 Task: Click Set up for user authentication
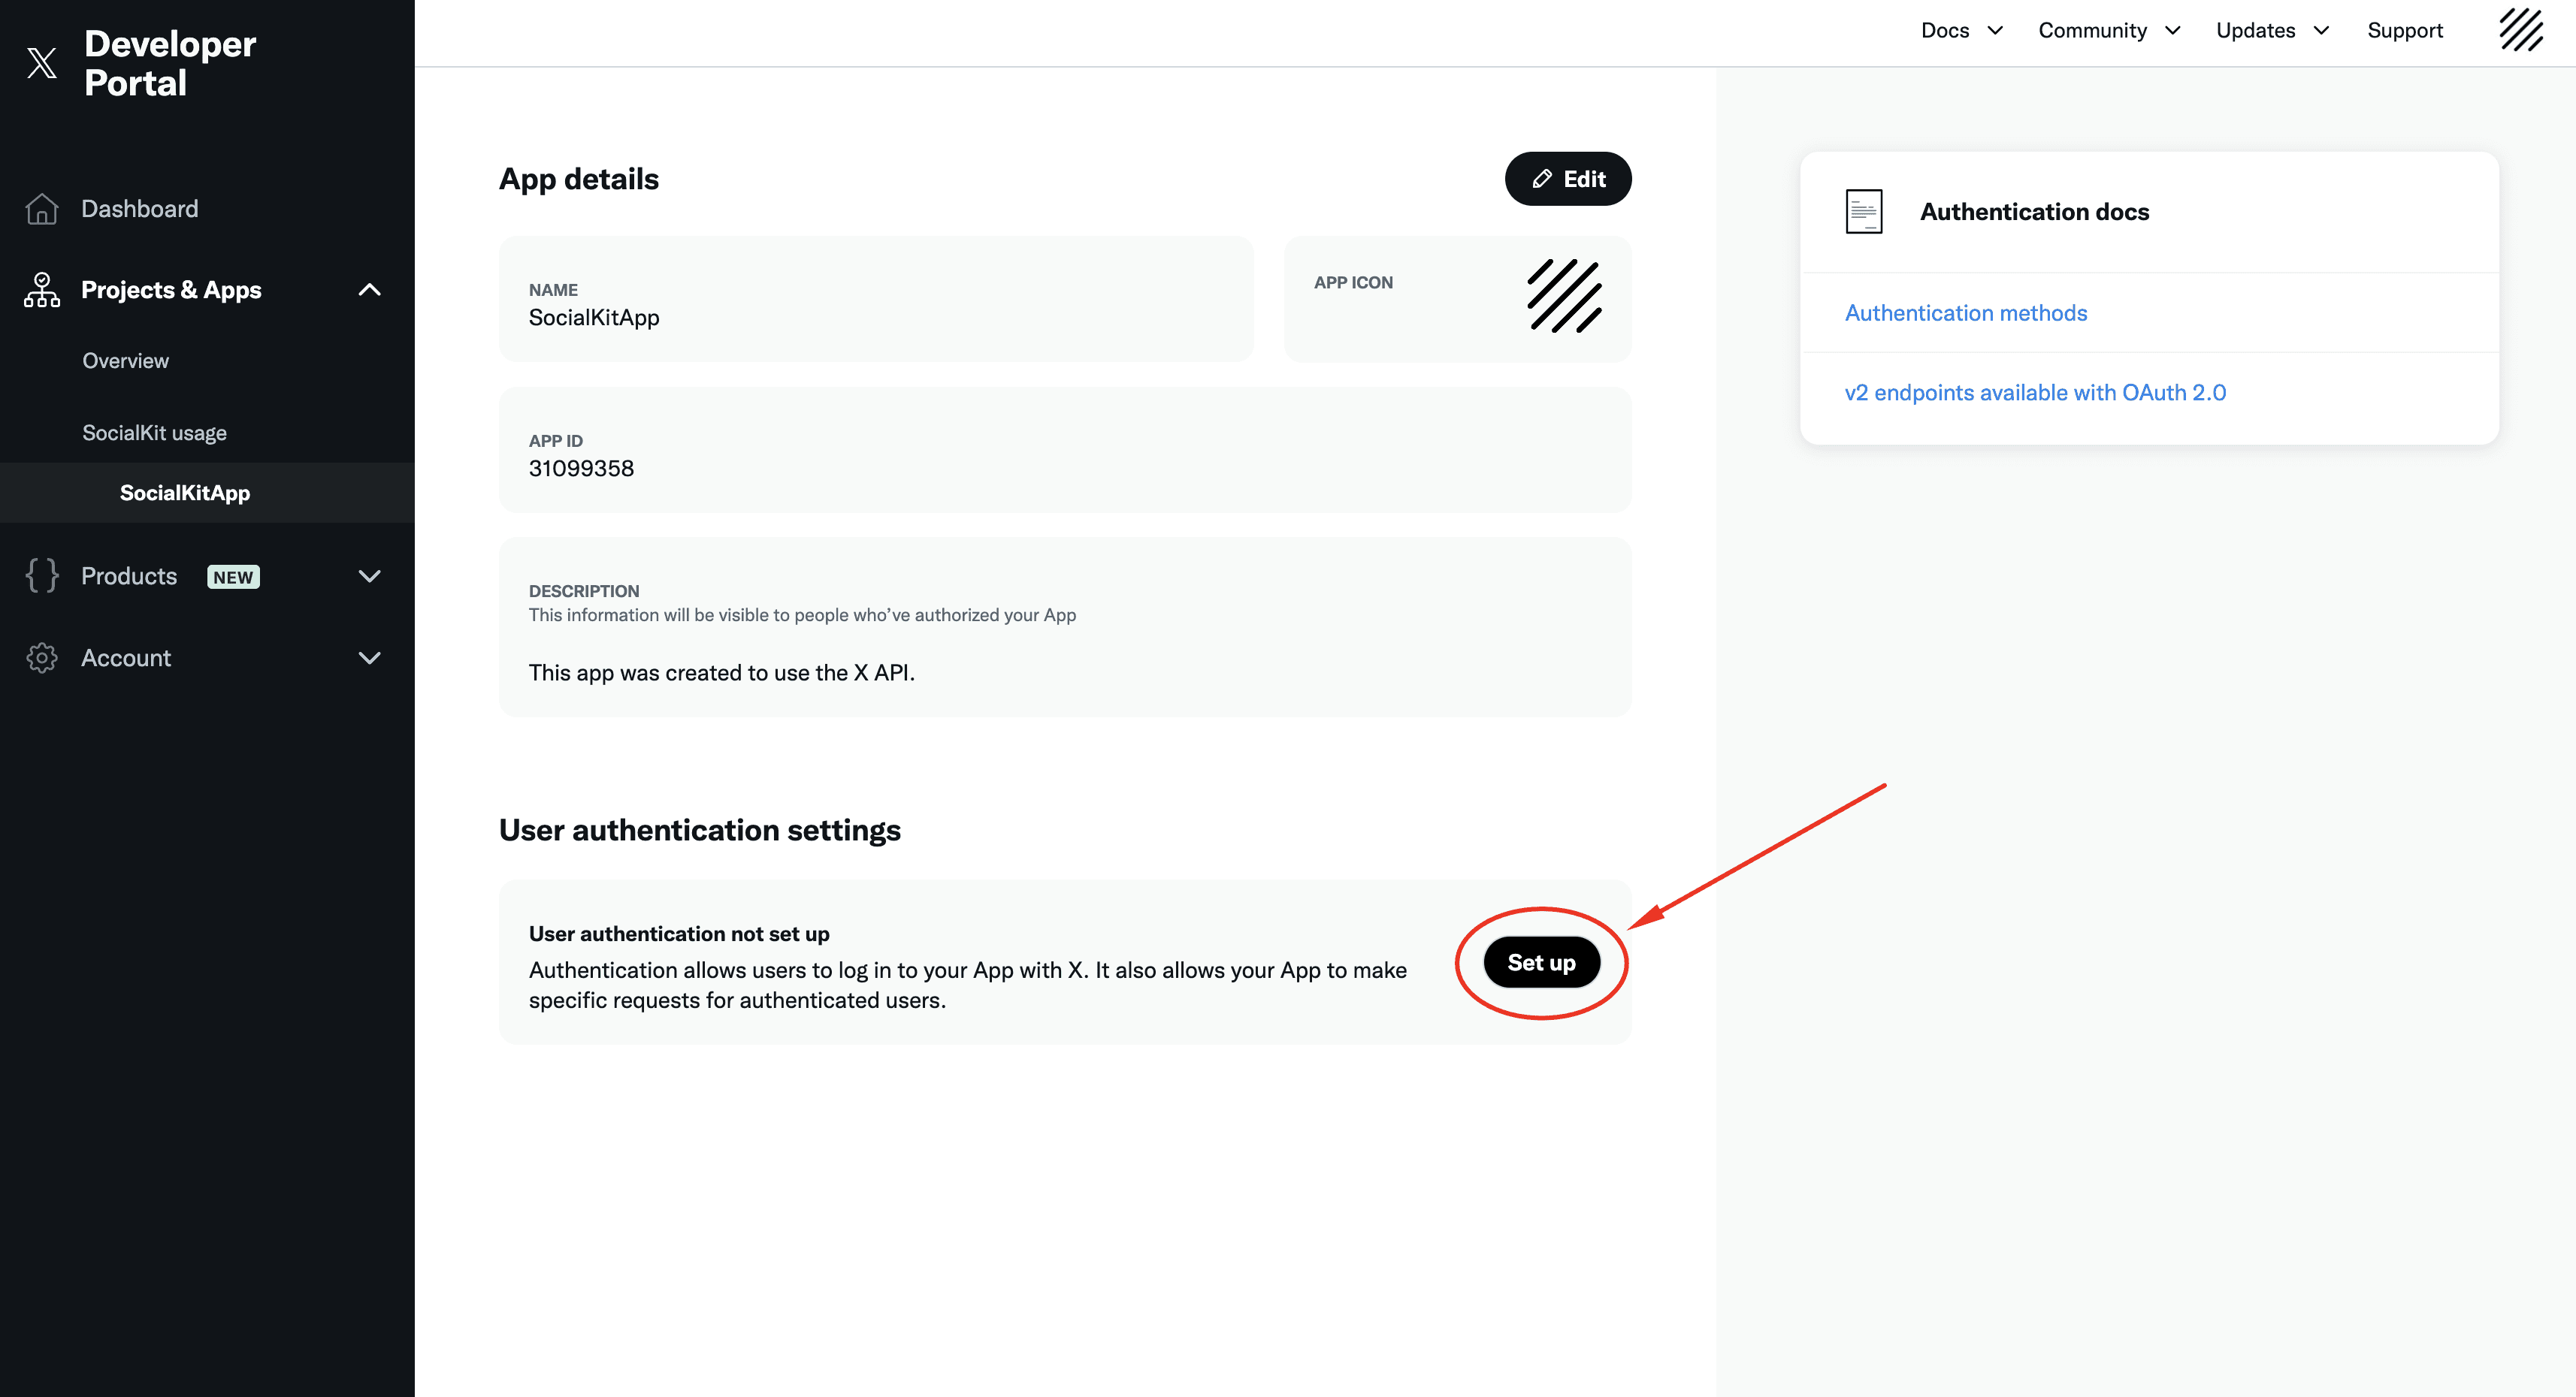1541,962
